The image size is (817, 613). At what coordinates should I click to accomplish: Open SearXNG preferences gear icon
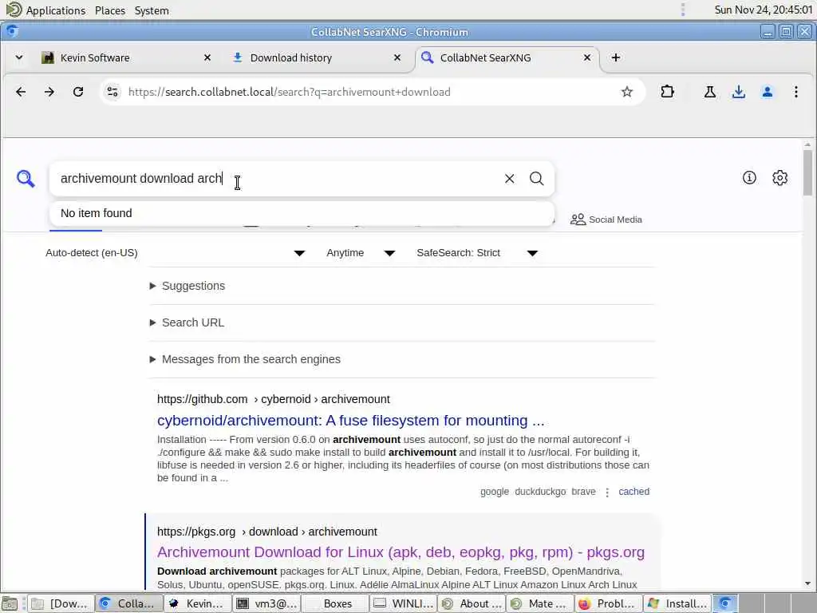point(780,178)
